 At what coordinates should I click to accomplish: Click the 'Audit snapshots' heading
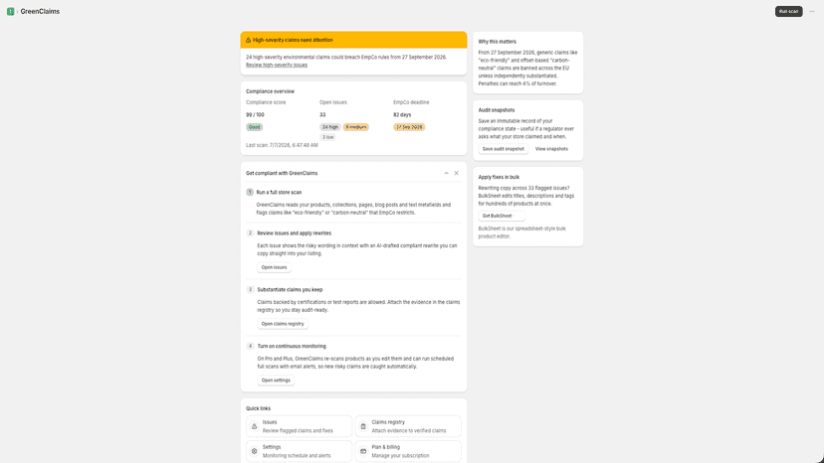tap(496, 110)
